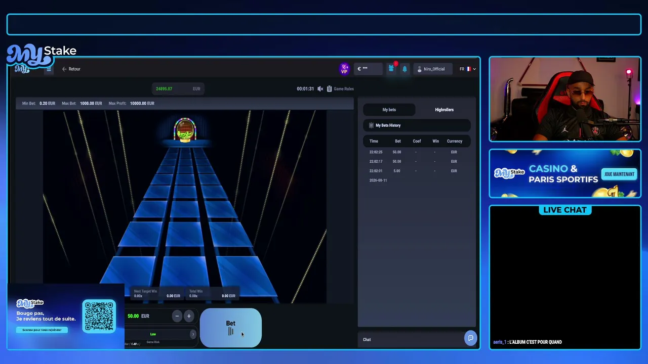Click the Currency column header
648x364 pixels.
455,141
